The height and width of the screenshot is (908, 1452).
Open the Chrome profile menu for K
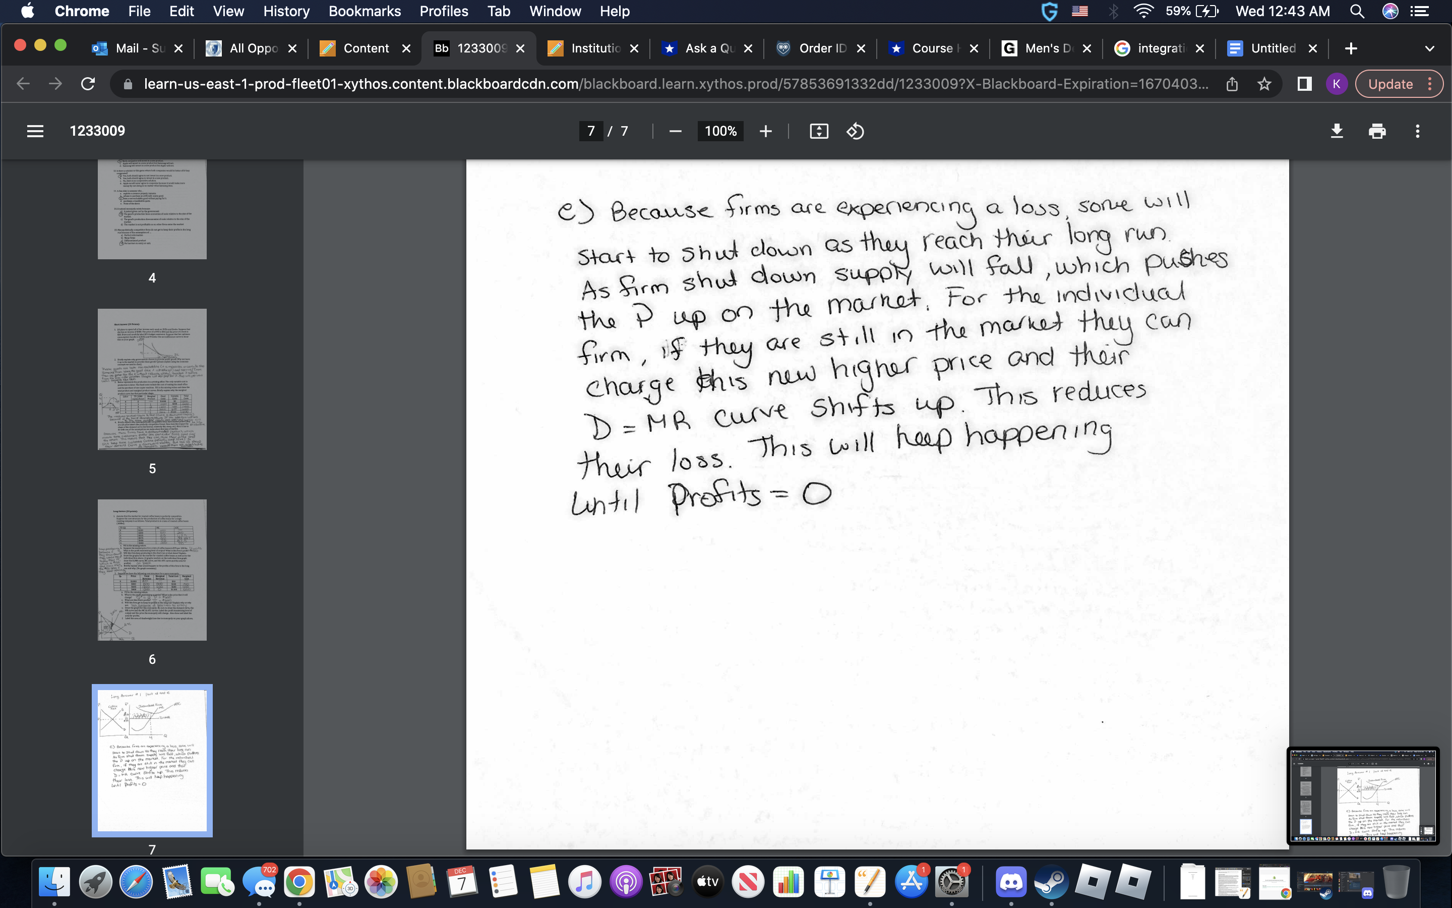pyautogui.click(x=1337, y=84)
